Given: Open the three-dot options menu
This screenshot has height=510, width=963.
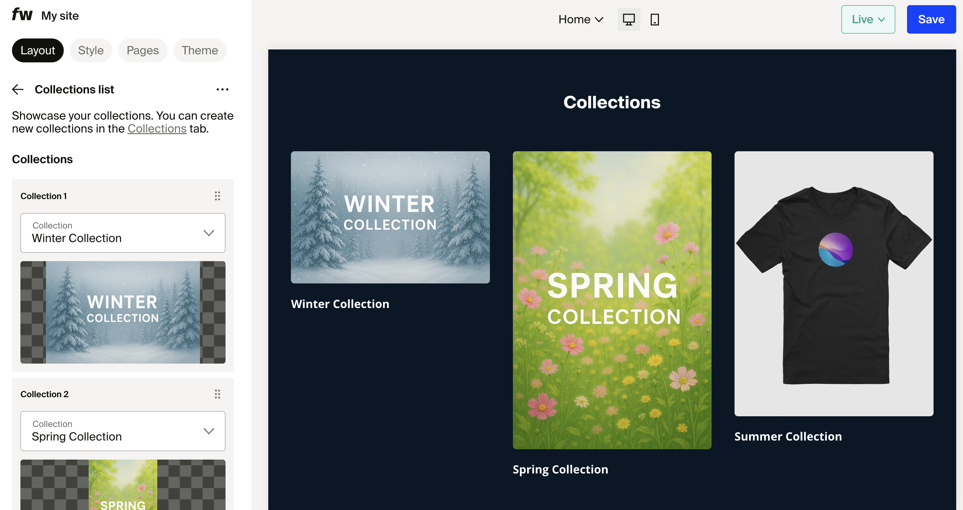Looking at the screenshot, I should (222, 90).
